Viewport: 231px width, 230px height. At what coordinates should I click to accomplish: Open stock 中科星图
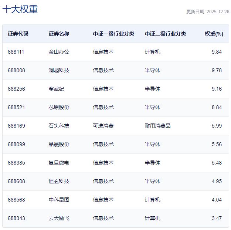(59, 200)
